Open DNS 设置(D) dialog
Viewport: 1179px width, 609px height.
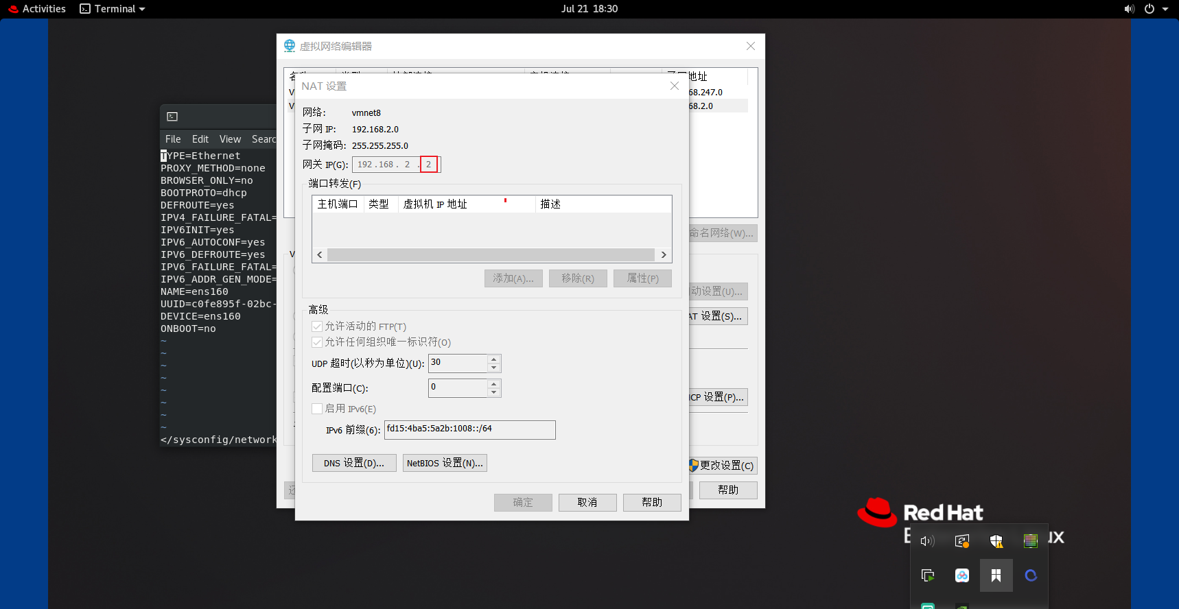pyautogui.click(x=354, y=463)
